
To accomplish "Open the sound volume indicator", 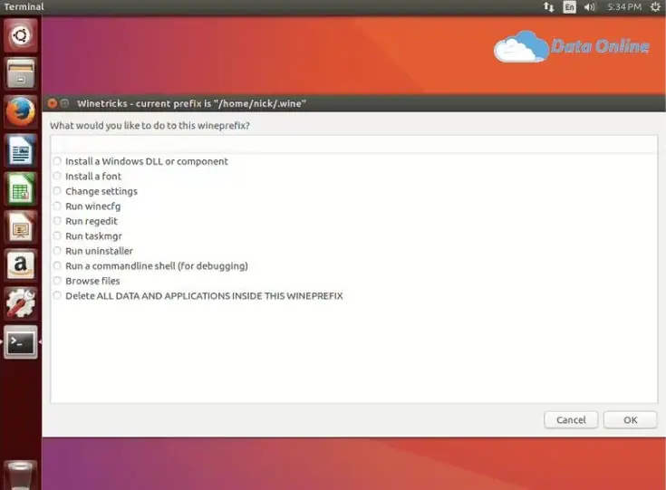I will point(590,7).
